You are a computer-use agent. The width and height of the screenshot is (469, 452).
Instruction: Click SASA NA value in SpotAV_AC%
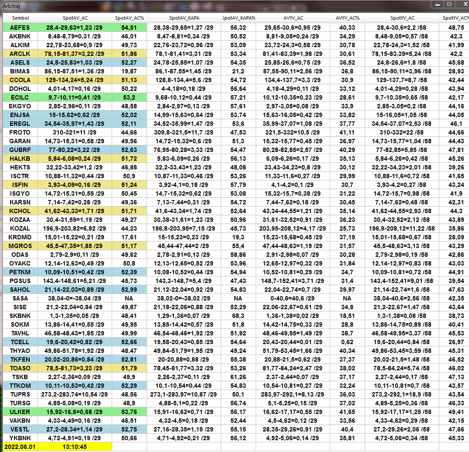(129, 298)
